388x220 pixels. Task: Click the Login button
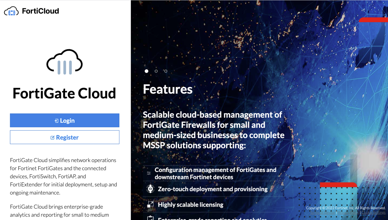pos(65,120)
